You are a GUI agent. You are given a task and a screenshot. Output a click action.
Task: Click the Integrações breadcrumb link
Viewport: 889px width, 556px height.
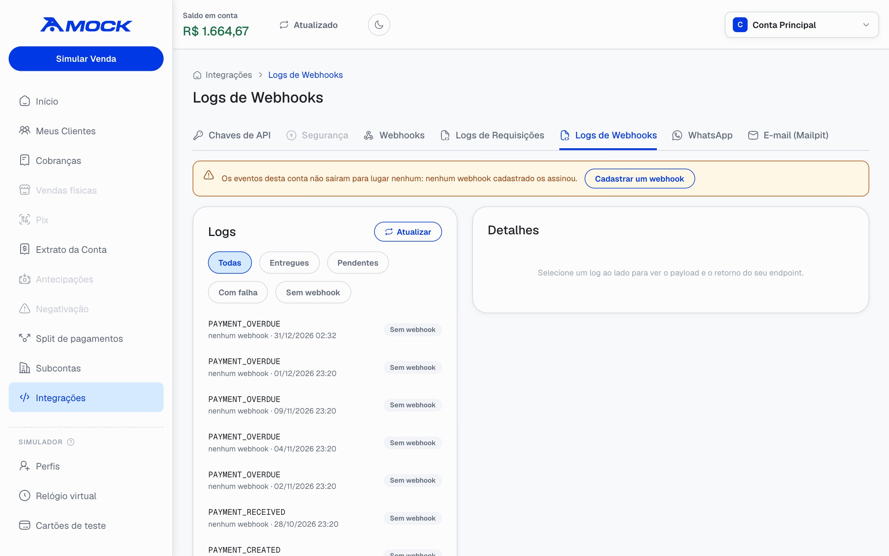(228, 75)
